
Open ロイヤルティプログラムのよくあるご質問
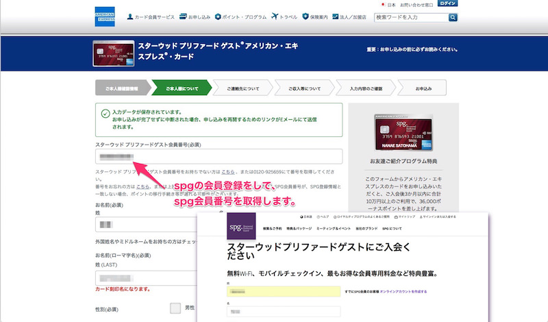[362, 216]
